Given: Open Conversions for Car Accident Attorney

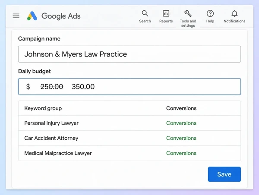Looking at the screenshot, I should pyautogui.click(x=181, y=138).
